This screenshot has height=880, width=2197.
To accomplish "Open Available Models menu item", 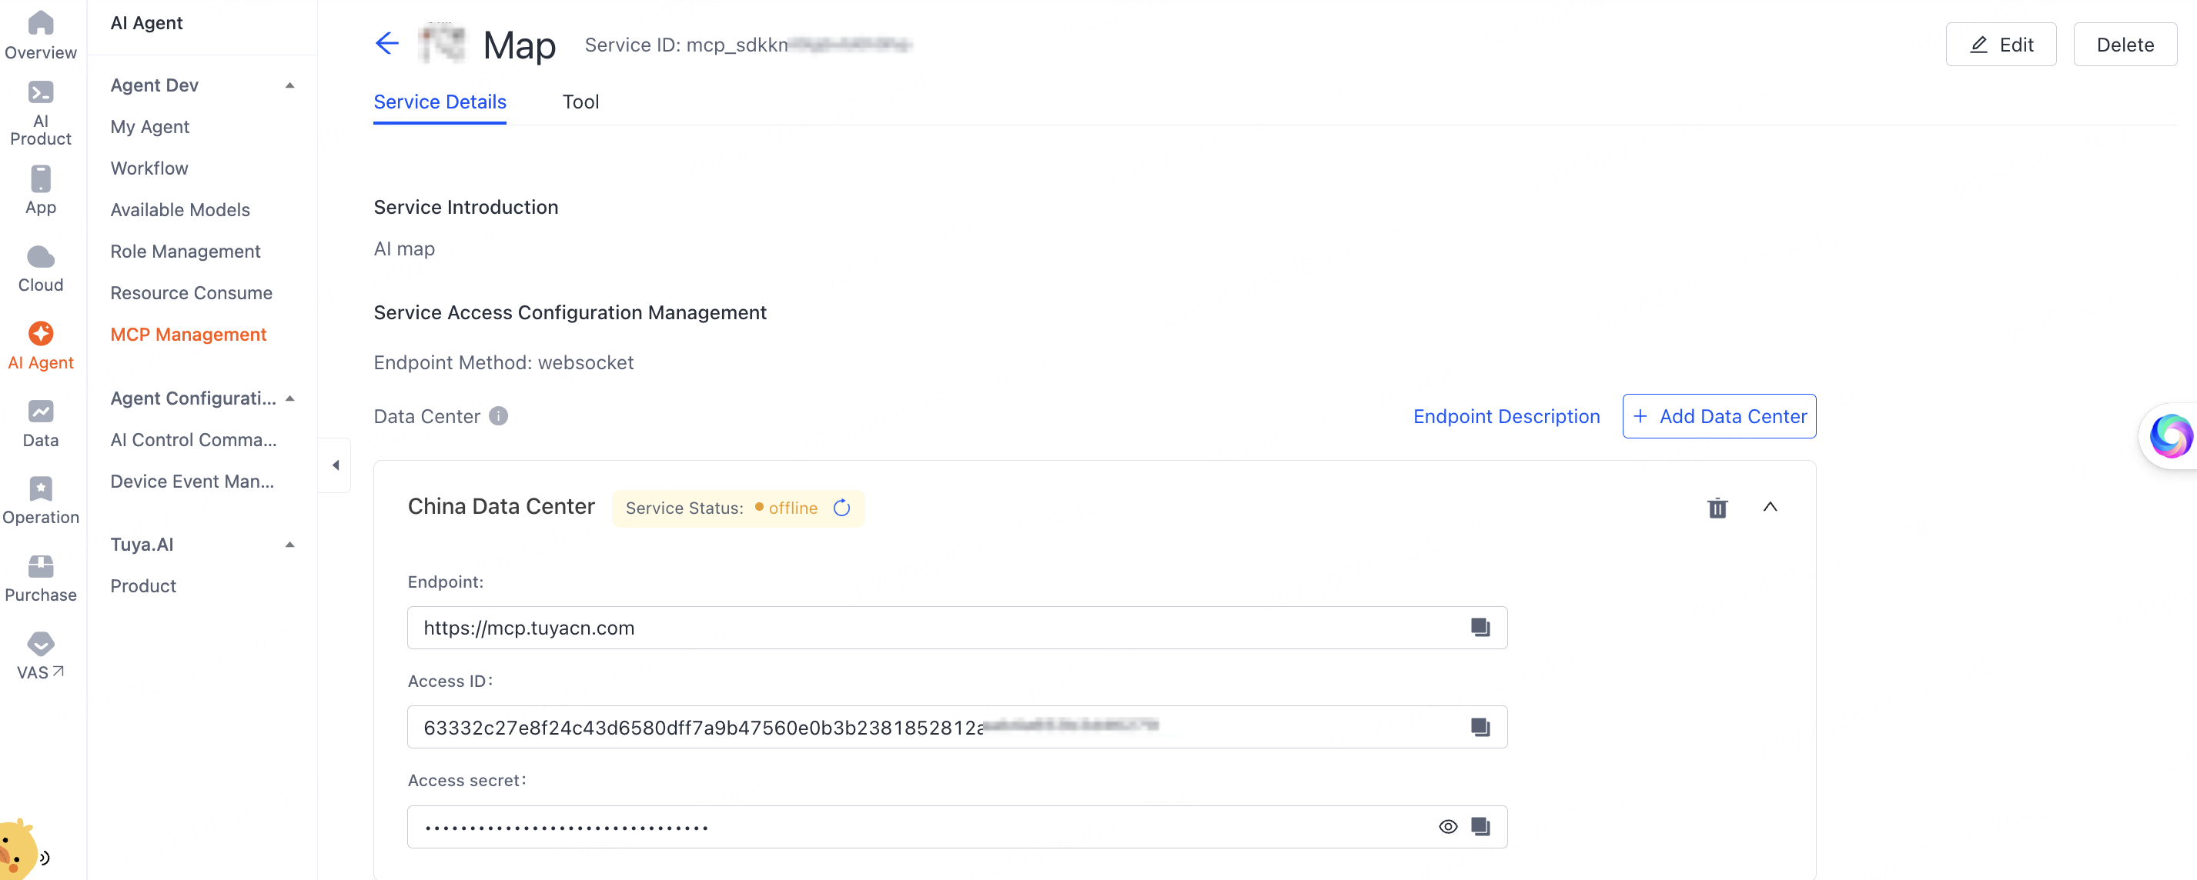I will (180, 211).
